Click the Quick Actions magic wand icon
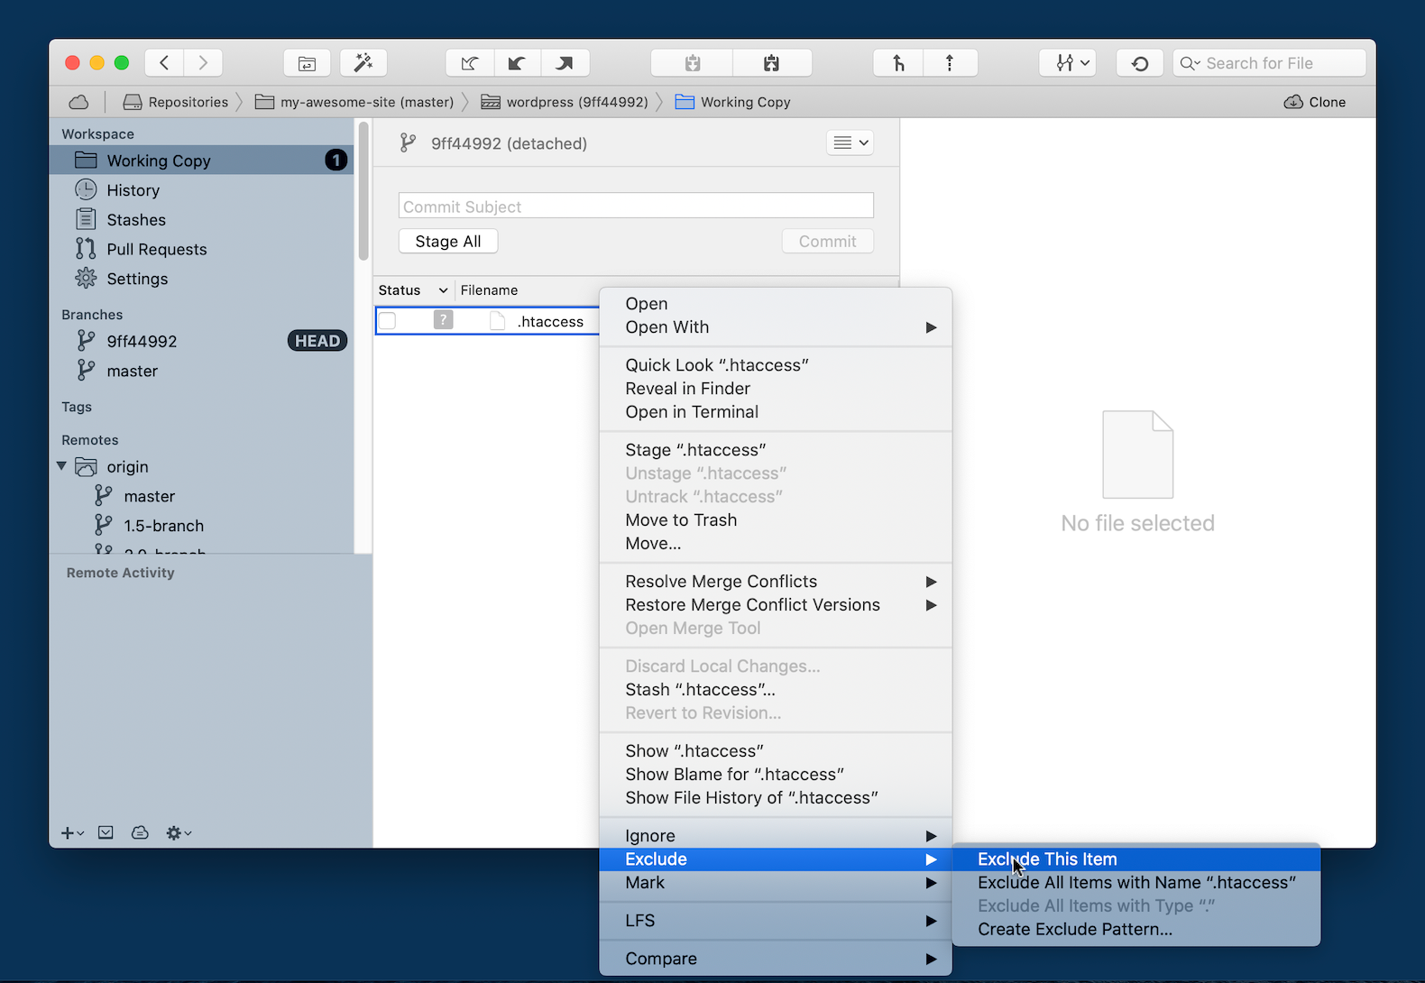The width and height of the screenshot is (1425, 983). pyautogui.click(x=363, y=63)
